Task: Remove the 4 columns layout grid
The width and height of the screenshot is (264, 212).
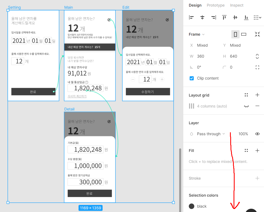Action: pos(257,106)
